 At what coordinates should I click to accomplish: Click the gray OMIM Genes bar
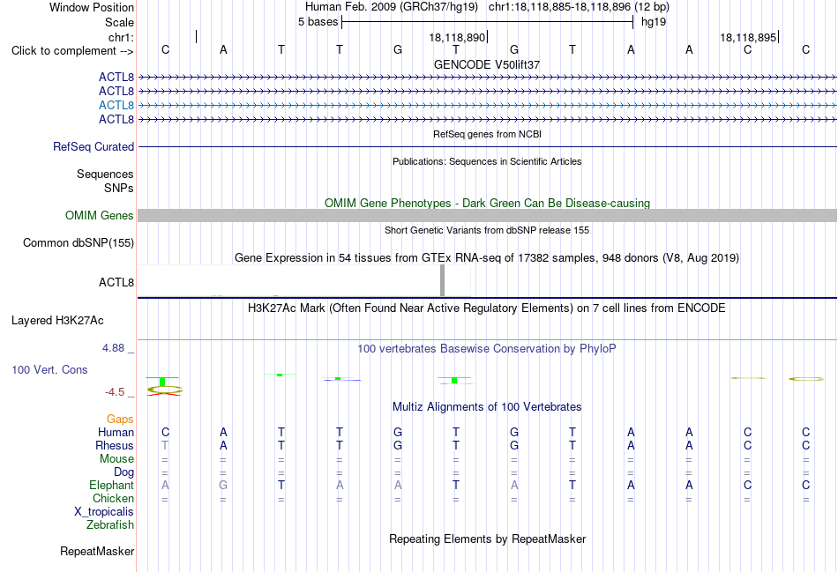pyautogui.click(x=487, y=215)
